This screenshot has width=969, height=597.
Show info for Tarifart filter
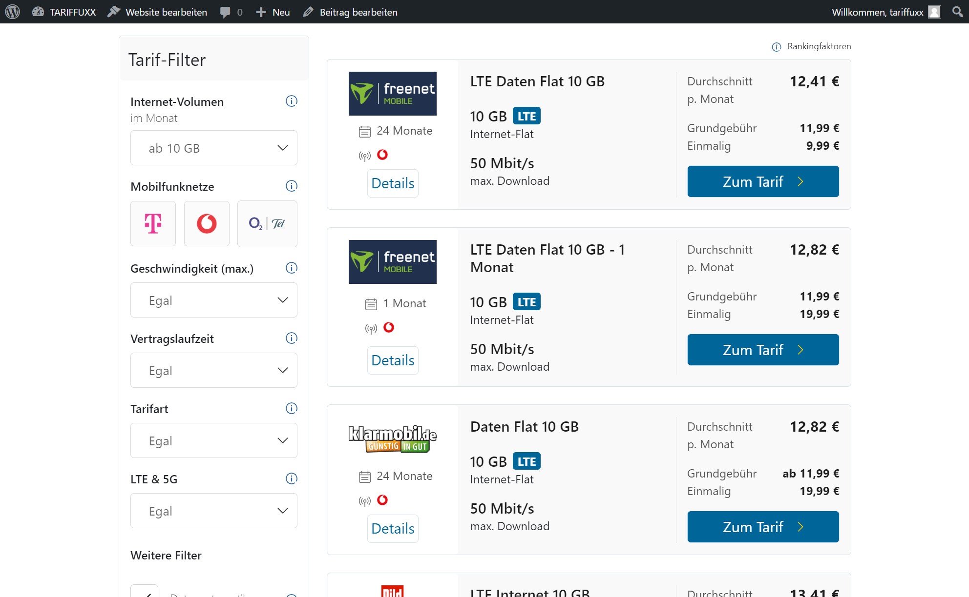292,408
